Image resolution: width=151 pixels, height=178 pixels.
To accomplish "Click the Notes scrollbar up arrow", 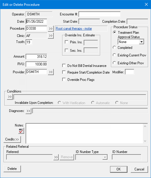I will coord(145,126).
